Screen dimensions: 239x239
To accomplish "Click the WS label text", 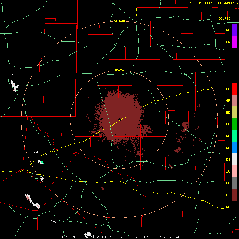I will [x=228, y=148].
